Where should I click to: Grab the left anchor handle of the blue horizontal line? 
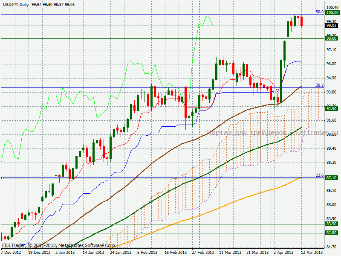click(3, 178)
